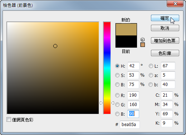Open the 色彩庫 color libraries button
Screen dimensions: 186x135
pos(165,53)
